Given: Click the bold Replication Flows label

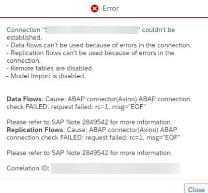Looking at the screenshot, I should 35,130.
